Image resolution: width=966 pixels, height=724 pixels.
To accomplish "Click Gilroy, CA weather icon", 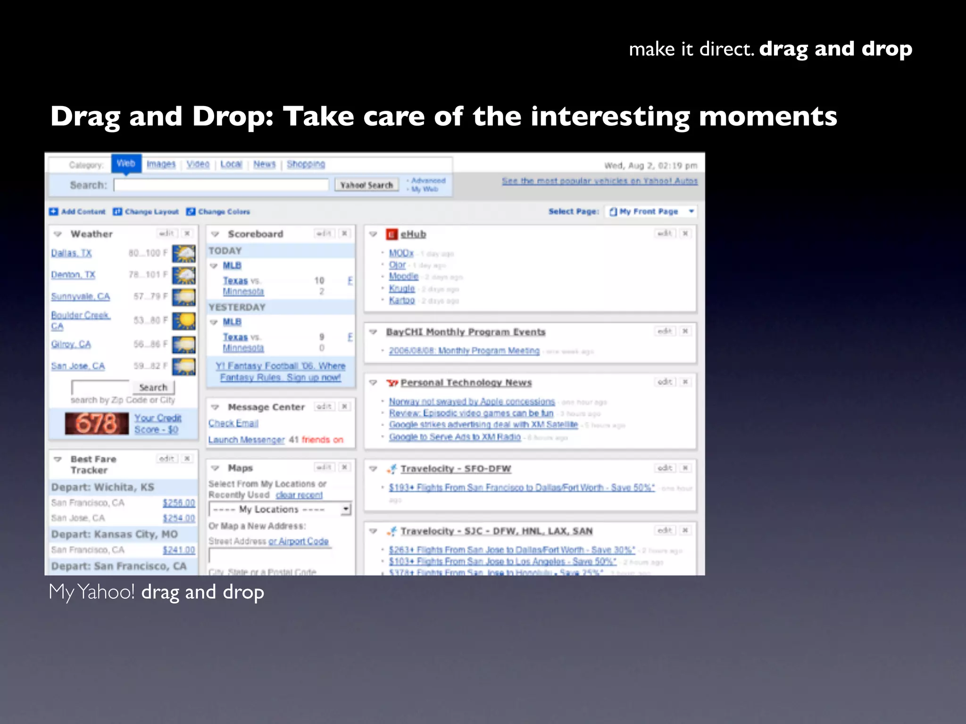I will point(184,345).
